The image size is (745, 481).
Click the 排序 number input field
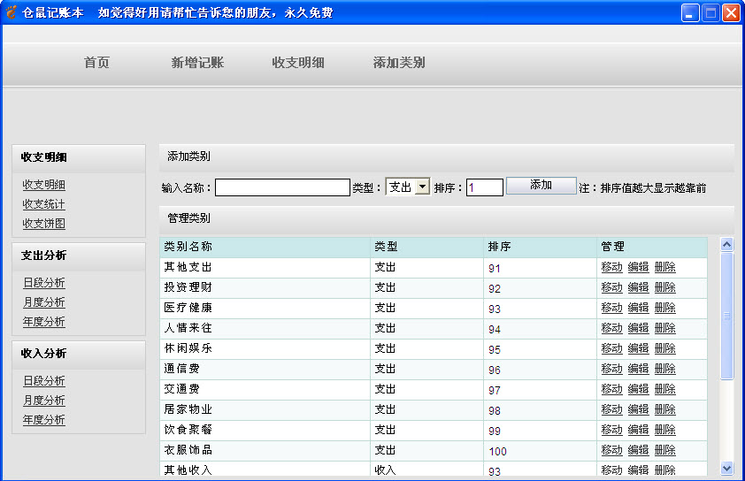(484, 187)
